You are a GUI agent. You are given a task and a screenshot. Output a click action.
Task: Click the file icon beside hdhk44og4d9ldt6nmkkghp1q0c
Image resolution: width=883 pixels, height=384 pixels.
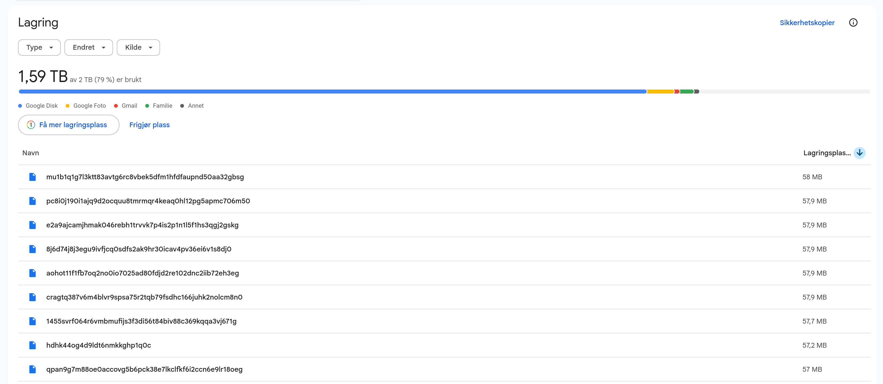(33, 345)
